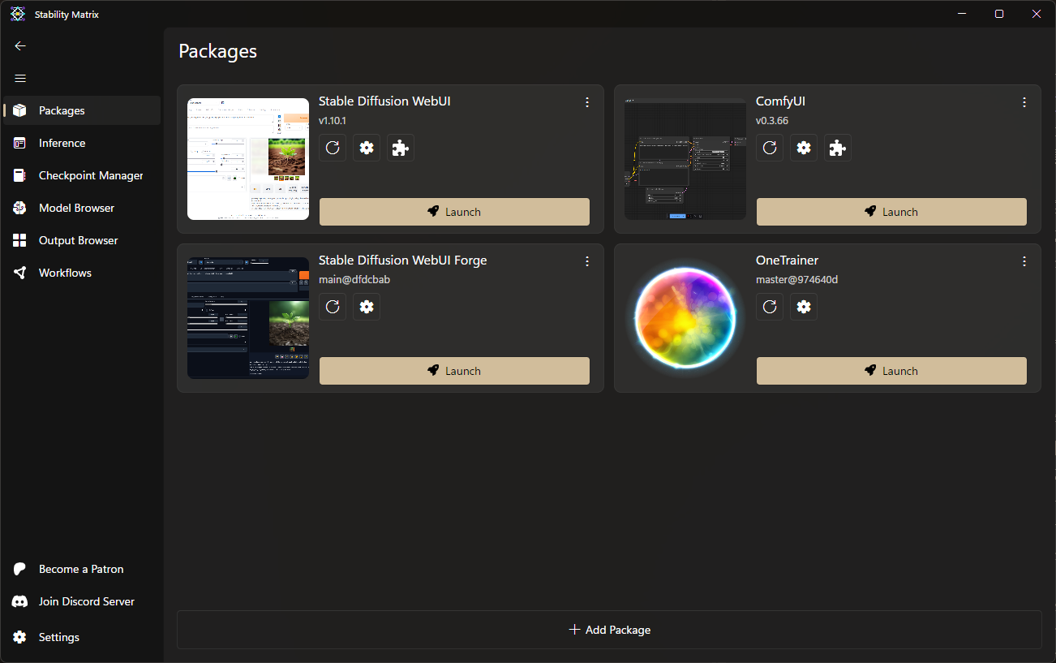Viewport: 1056px width, 663px height.
Task: Click the ComfyUI title text
Action: tap(780, 101)
